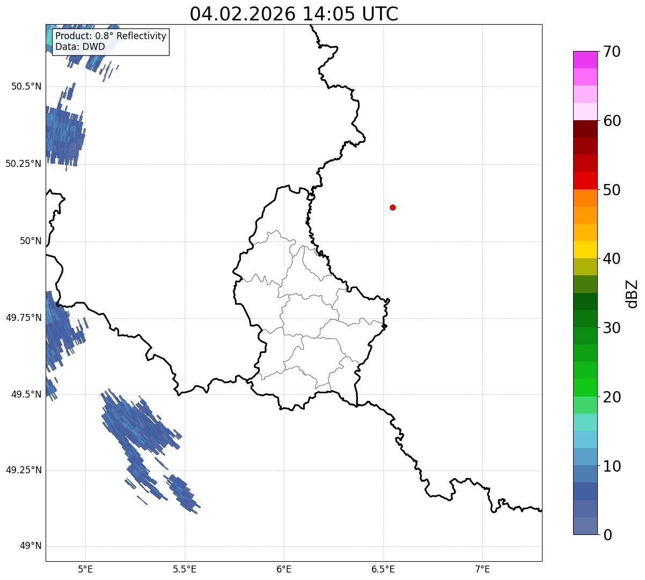Click the colorbar 20 tick label
Viewport: 645px width, 580px height.
click(612, 397)
